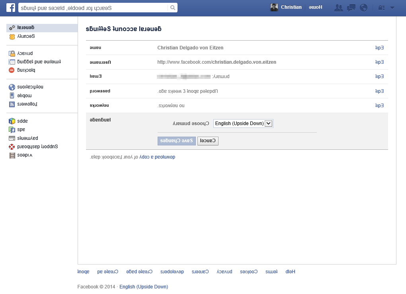Viewport: 406px width, 294px height.
Task: Open the messages icon
Action: click(351, 8)
